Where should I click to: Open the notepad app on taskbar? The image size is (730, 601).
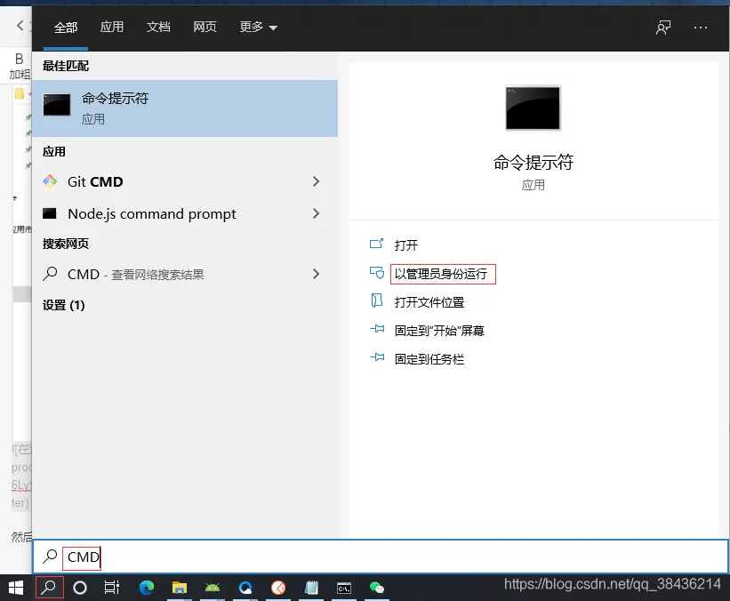coord(311,588)
